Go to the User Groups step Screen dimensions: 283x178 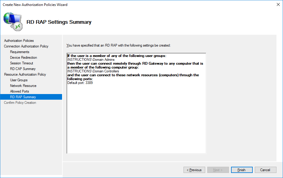click(x=19, y=80)
